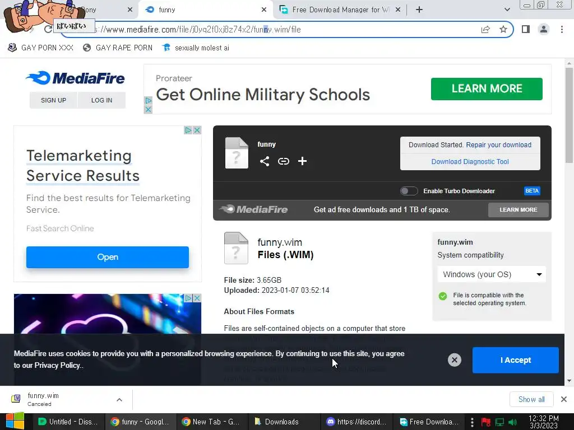Click the blue Open ad button
This screenshot has width=574, height=430.
(x=108, y=257)
